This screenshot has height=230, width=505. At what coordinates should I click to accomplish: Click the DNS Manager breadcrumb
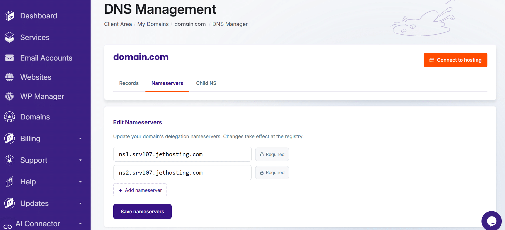tap(230, 24)
